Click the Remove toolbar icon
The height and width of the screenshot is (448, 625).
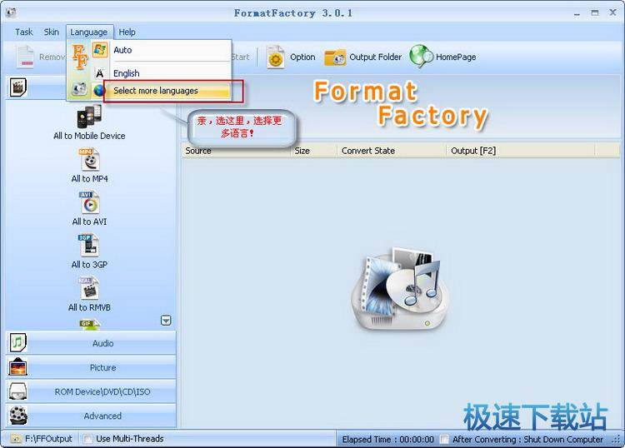pyautogui.click(x=25, y=57)
